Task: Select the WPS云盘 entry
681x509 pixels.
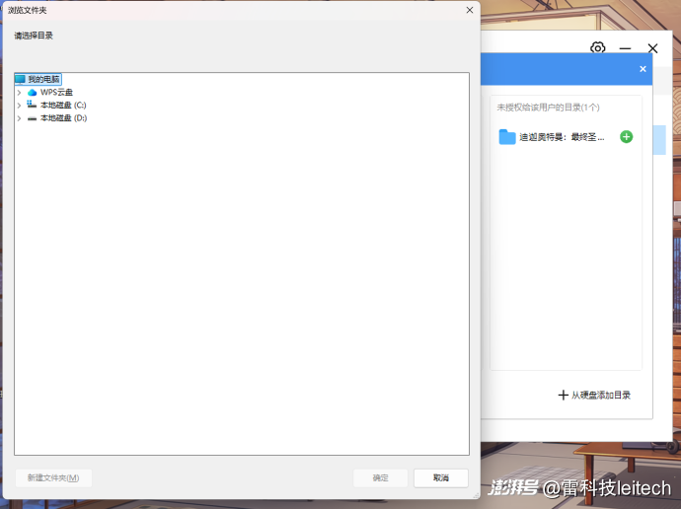Action: tap(56, 93)
